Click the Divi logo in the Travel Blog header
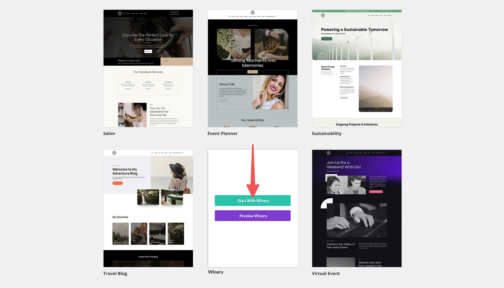The image size is (504, 288). [x=114, y=153]
